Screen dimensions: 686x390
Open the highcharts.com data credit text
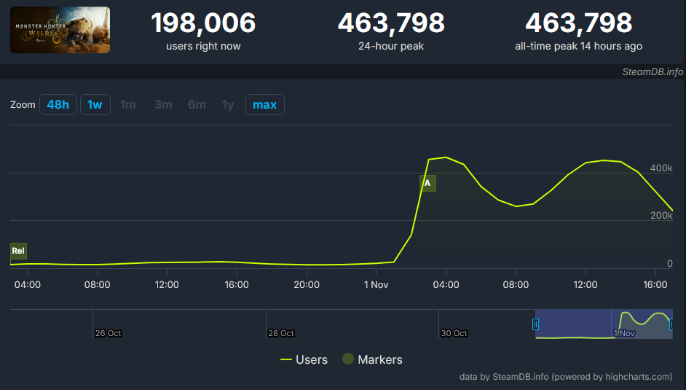(565, 377)
